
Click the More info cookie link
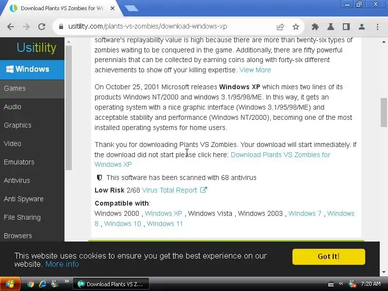(62, 264)
